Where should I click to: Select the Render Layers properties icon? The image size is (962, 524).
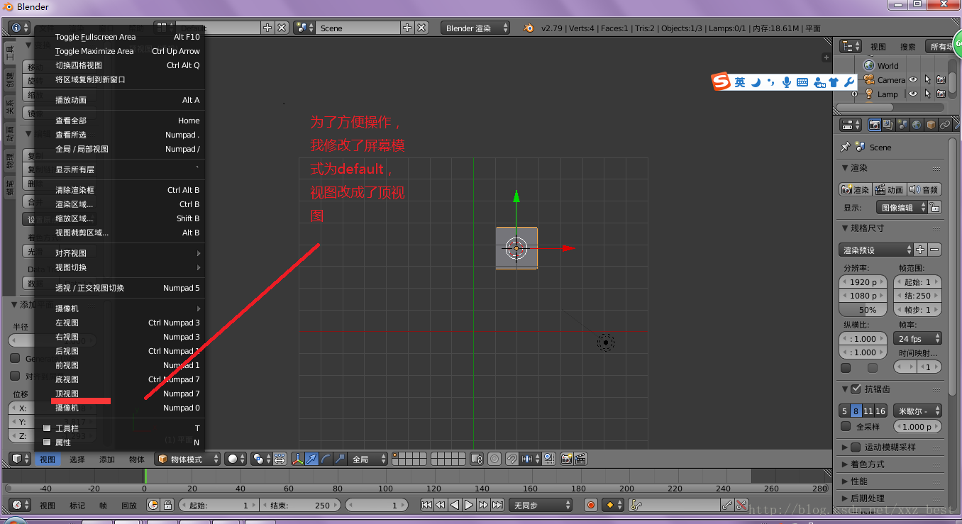click(x=888, y=125)
